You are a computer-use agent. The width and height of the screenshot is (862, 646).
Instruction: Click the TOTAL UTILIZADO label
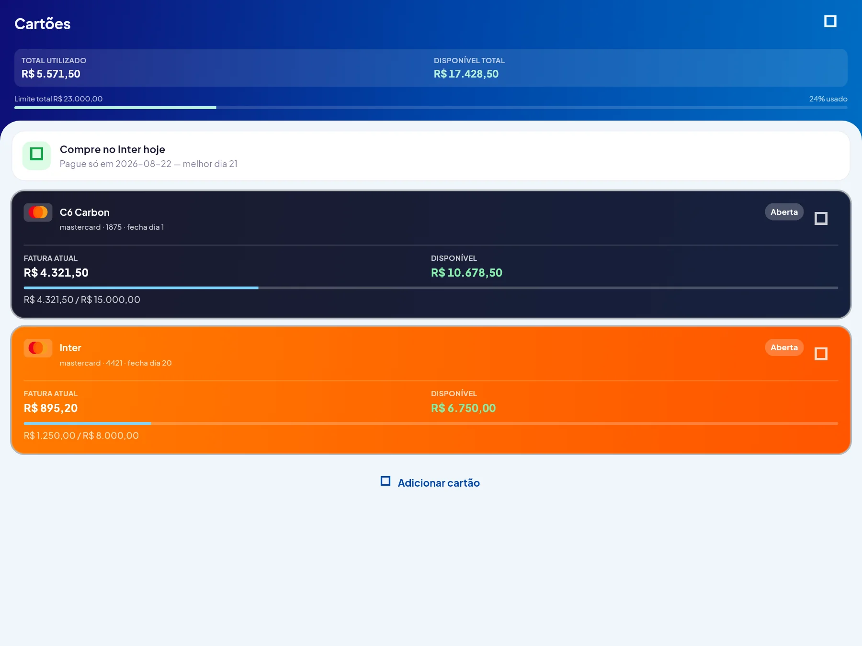(x=54, y=61)
